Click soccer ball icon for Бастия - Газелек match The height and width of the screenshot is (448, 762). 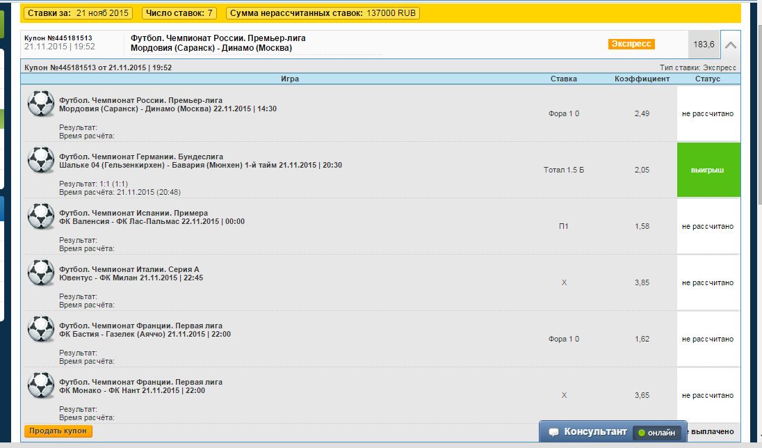coord(41,329)
